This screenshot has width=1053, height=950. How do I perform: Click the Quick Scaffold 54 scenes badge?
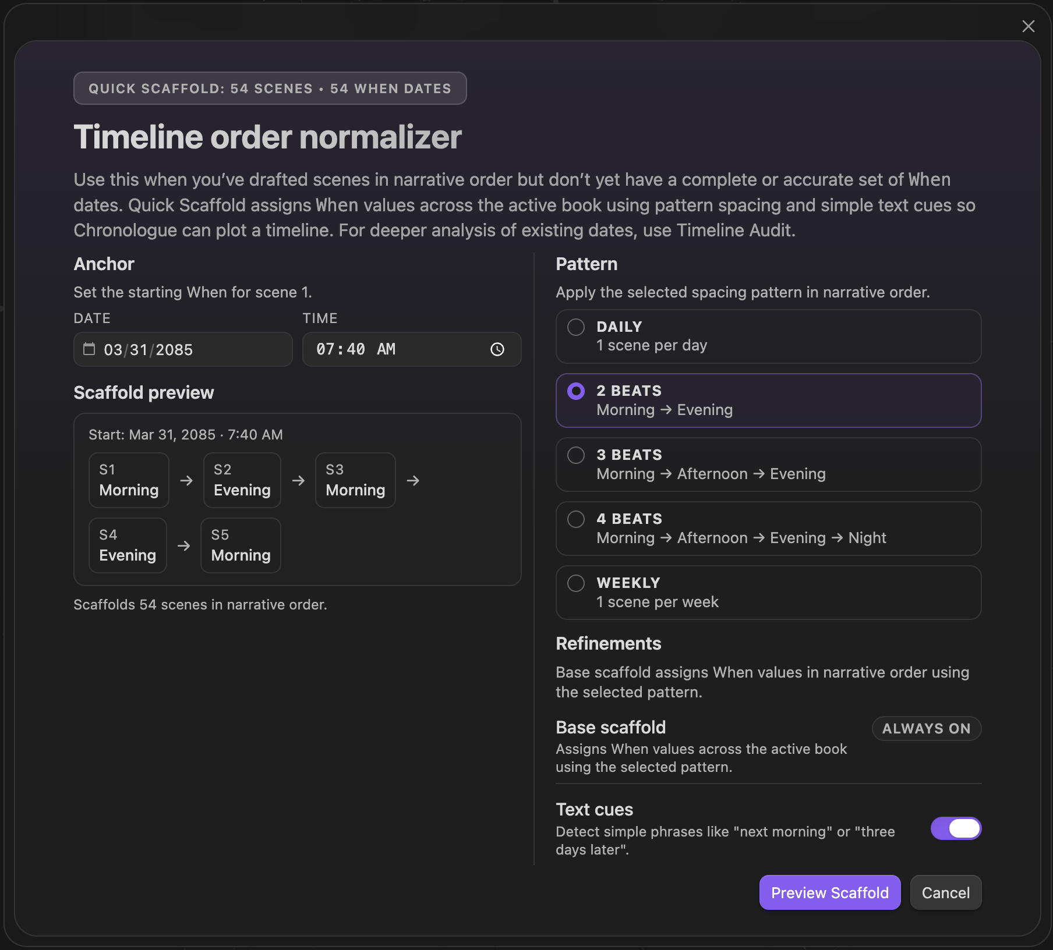click(270, 88)
